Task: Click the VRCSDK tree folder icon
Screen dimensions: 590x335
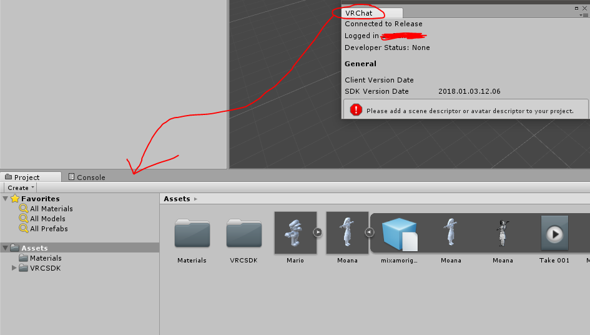Action: 23,268
